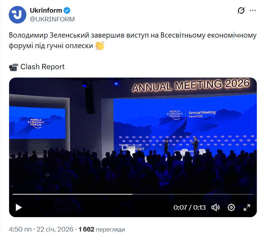Open the three-dot More menu

click(253, 11)
